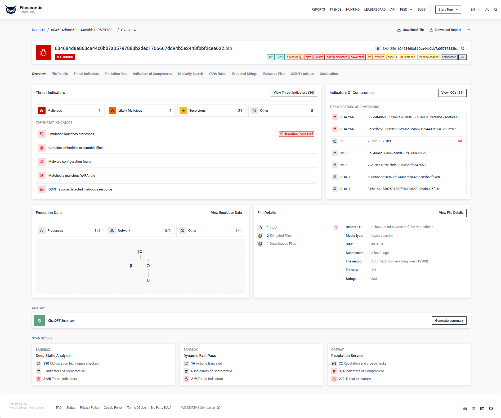Open Terms Of Use footer link
Image resolution: width=501 pixels, height=418 pixels.
point(136,408)
